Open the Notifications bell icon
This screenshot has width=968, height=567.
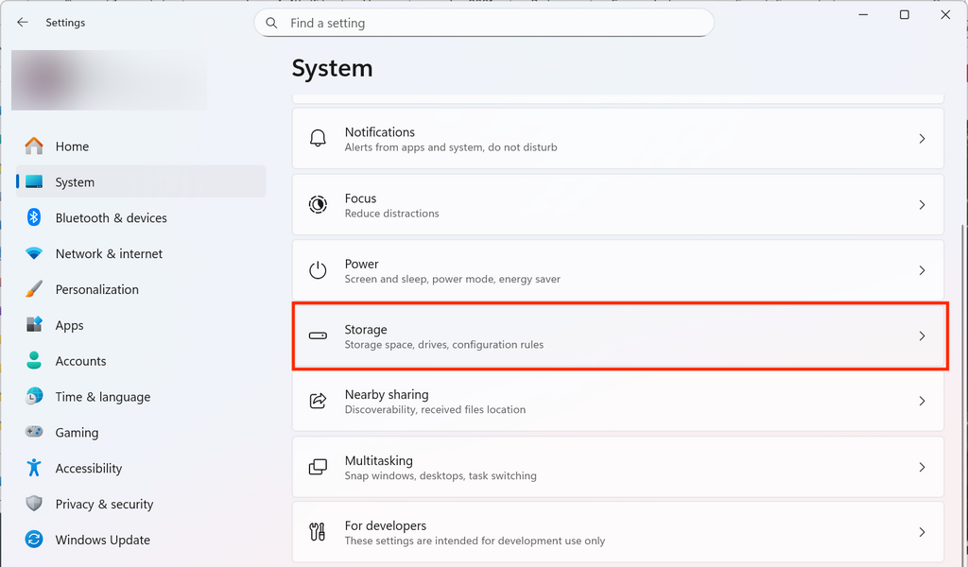320,138
